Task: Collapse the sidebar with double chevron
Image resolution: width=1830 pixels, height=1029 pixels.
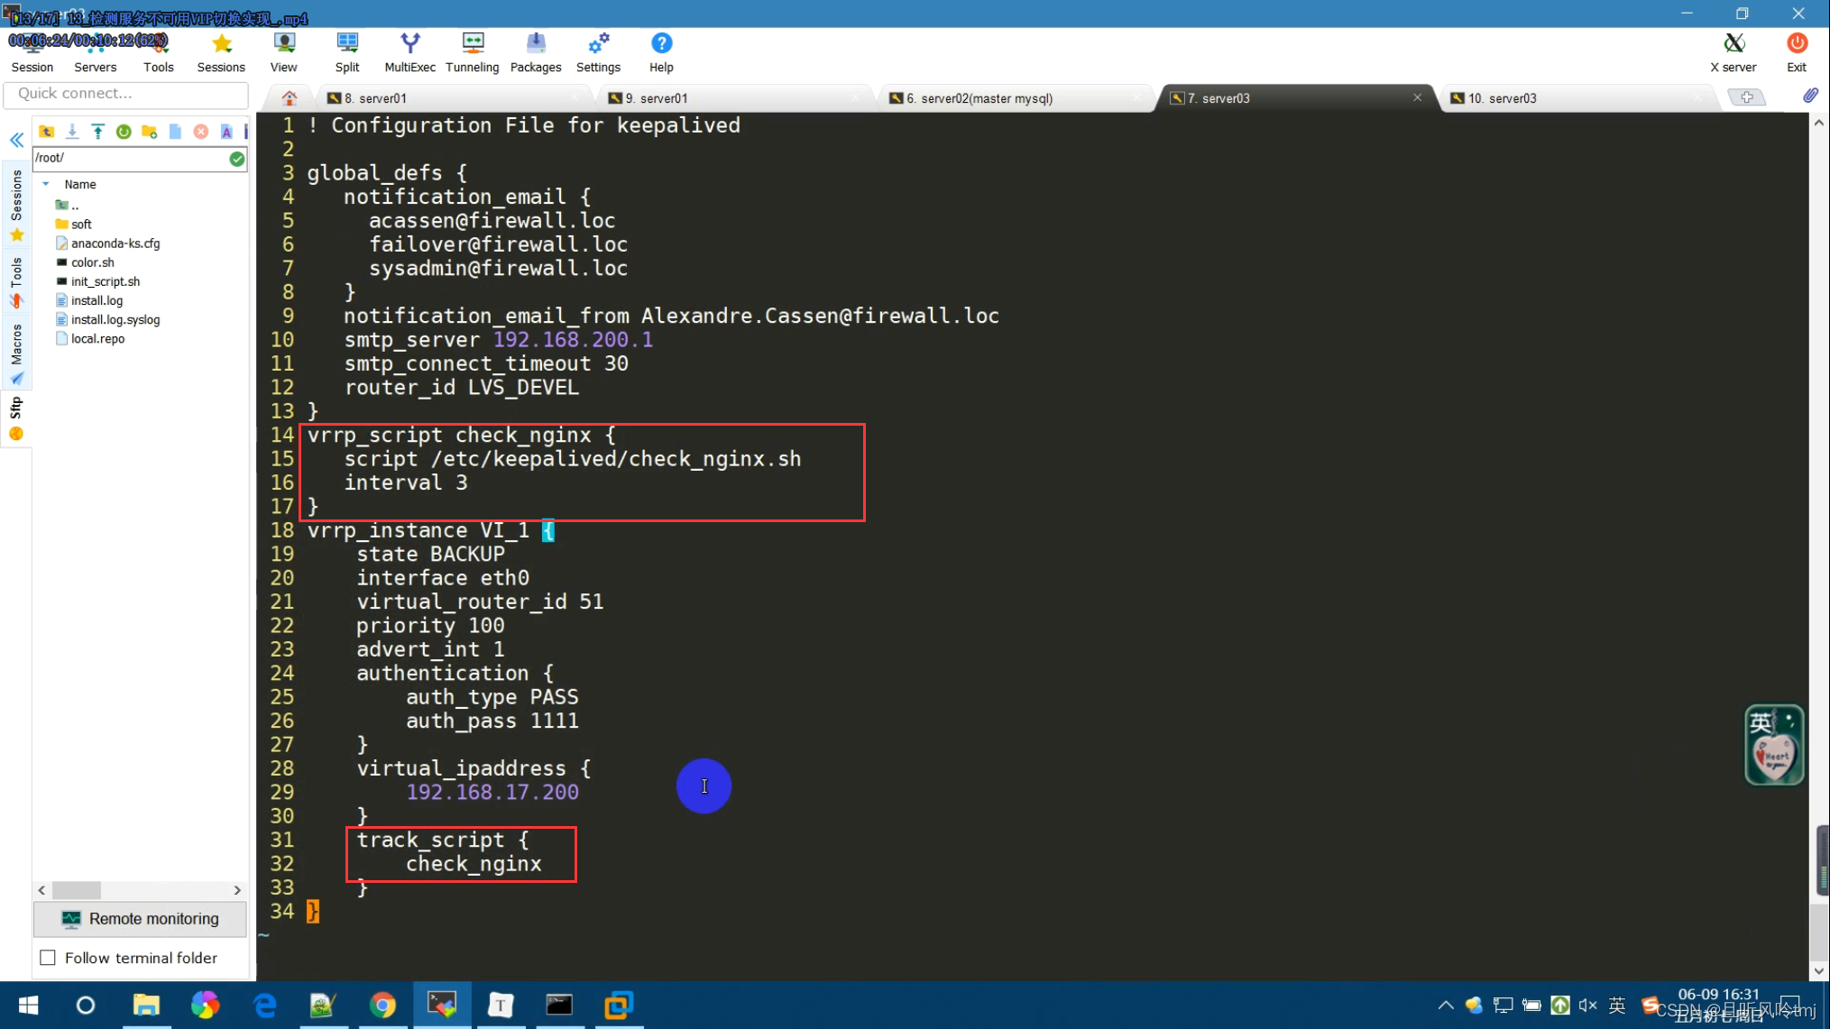Action: click(16, 140)
